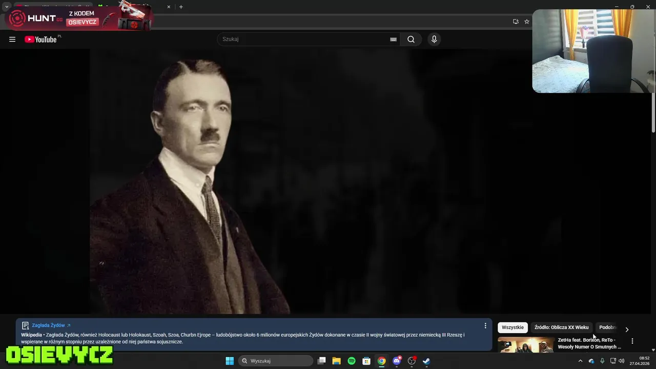Open Discord from the taskbar
Screen dimensions: 656x369
click(397, 361)
